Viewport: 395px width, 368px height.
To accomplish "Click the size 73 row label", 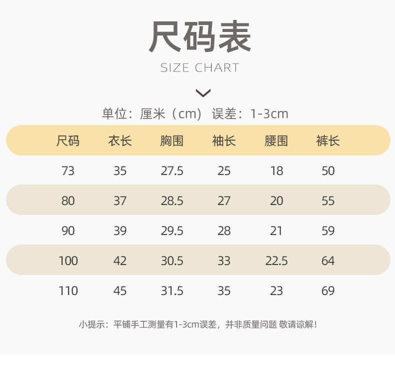I will click(68, 171).
